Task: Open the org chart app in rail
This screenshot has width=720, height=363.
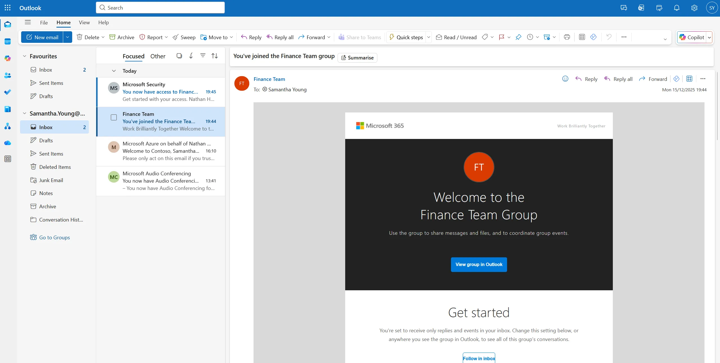Action: click(x=8, y=126)
